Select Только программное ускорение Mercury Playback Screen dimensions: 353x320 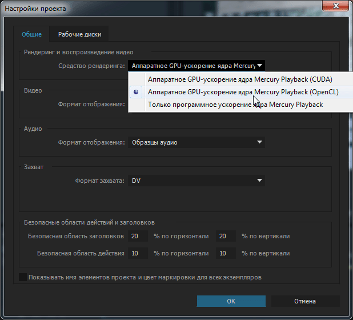click(x=240, y=105)
